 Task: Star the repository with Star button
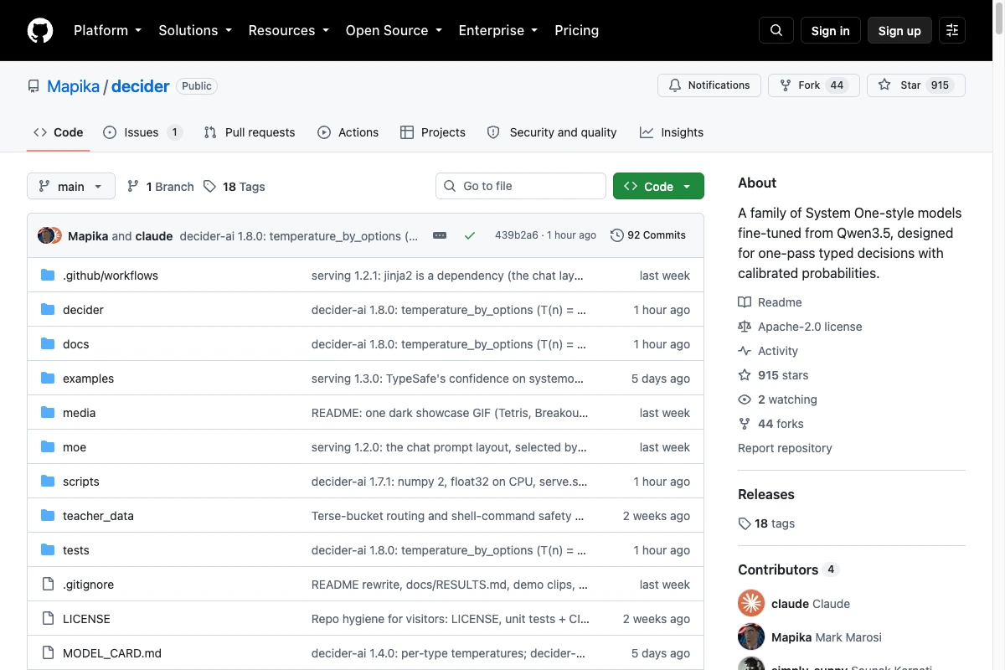click(916, 85)
